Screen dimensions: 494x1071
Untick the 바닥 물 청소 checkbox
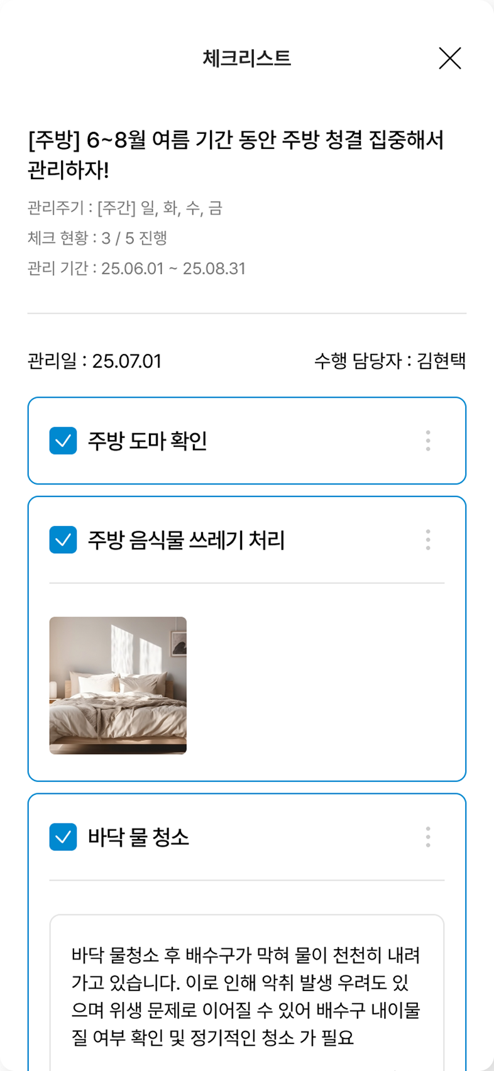click(63, 837)
